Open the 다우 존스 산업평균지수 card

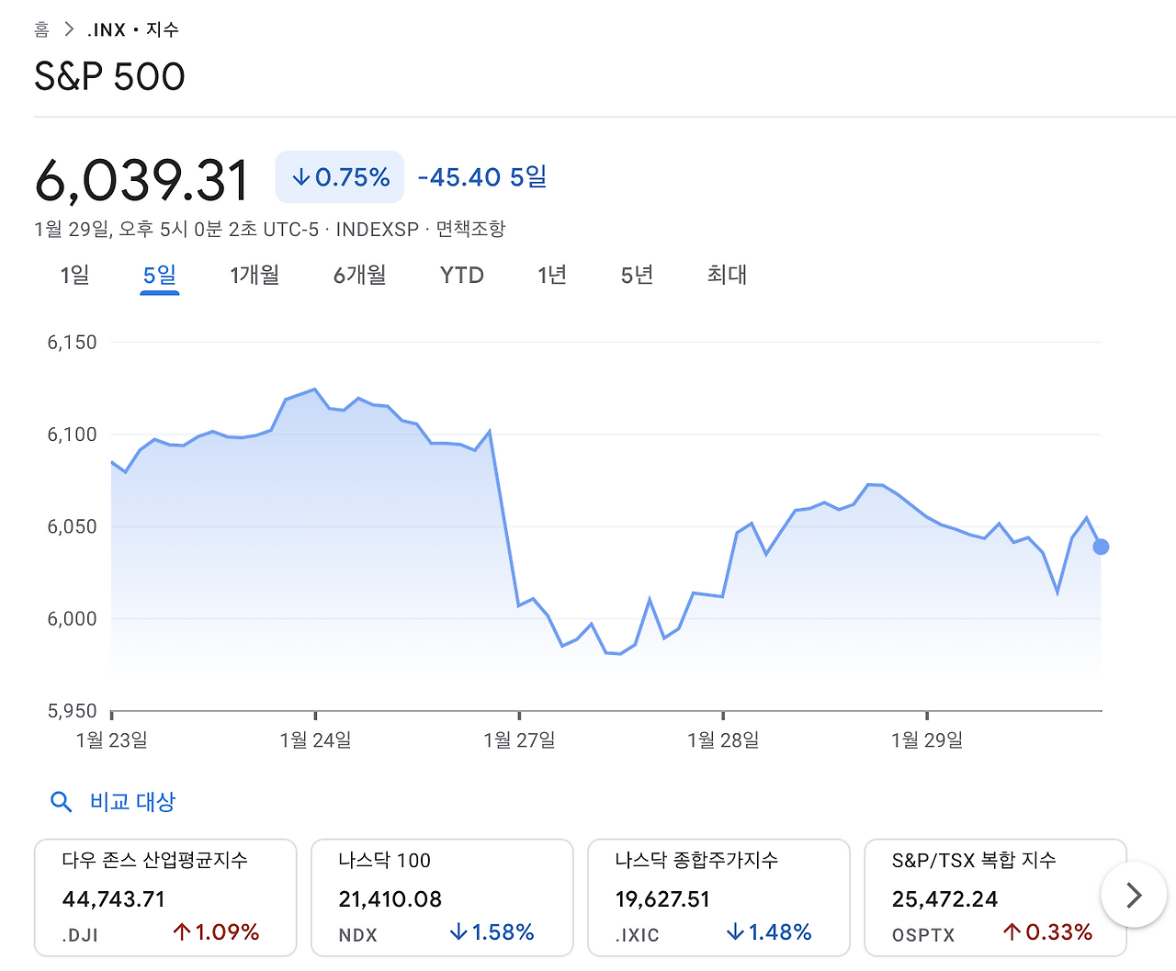point(165,897)
